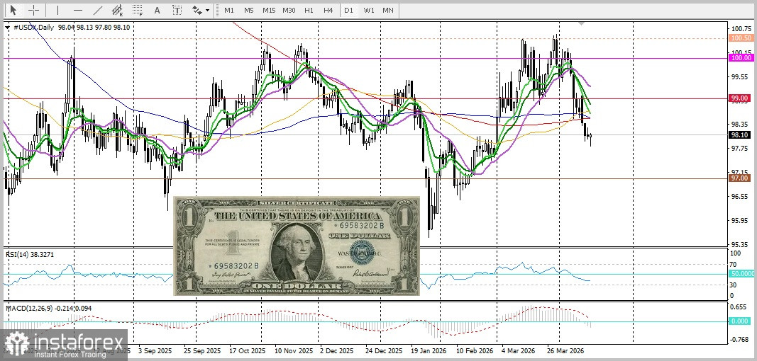Viewport: 757px width, 361px height.
Task: Click the H4 timeframe button
Action: pyautogui.click(x=328, y=11)
